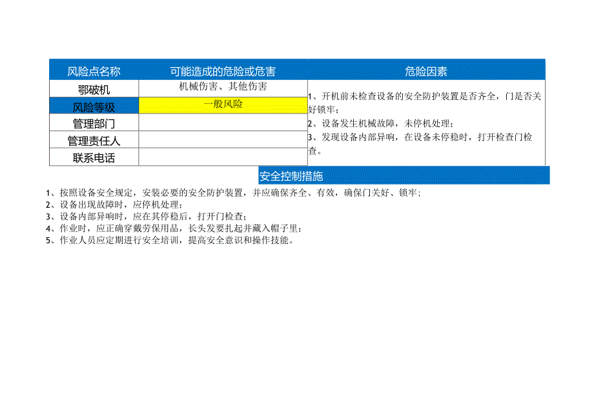This screenshot has height=420, width=594.
Task: Click the empty cell beside 管理责任人
Action: click(223, 140)
